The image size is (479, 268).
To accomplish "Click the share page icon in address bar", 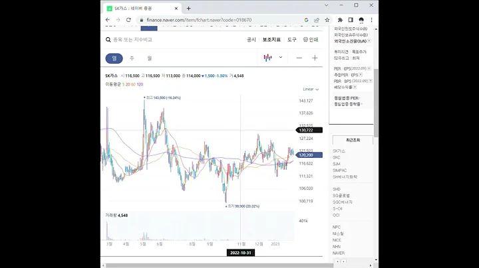I will (x=317, y=20).
